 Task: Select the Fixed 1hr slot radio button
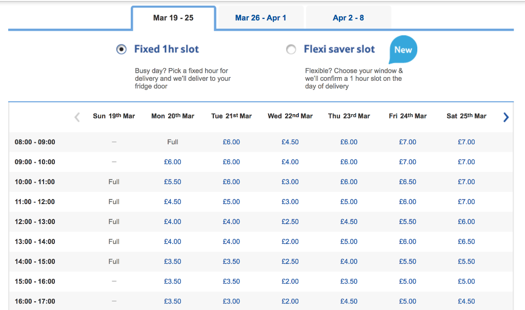point(121,50)
